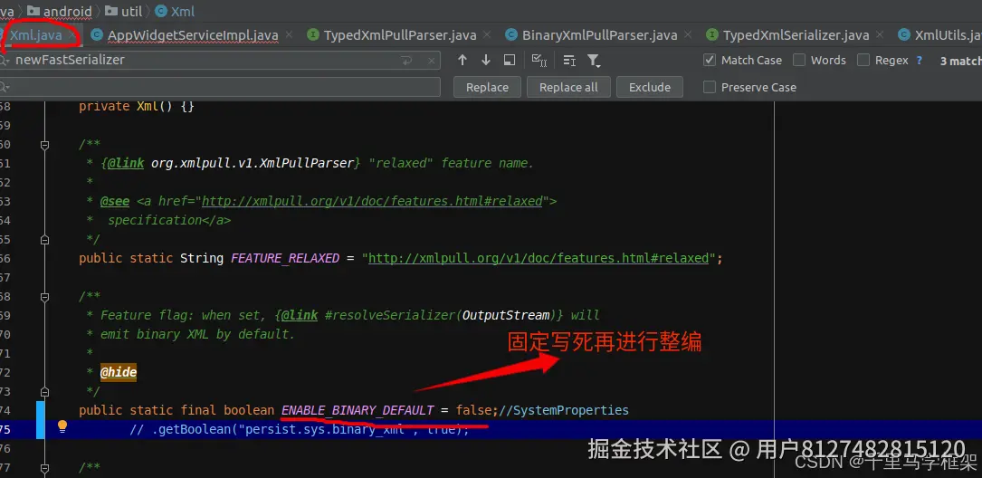Uncheck the Match Case checkbox
Screen dimensions: 982x478
[710, 60]
